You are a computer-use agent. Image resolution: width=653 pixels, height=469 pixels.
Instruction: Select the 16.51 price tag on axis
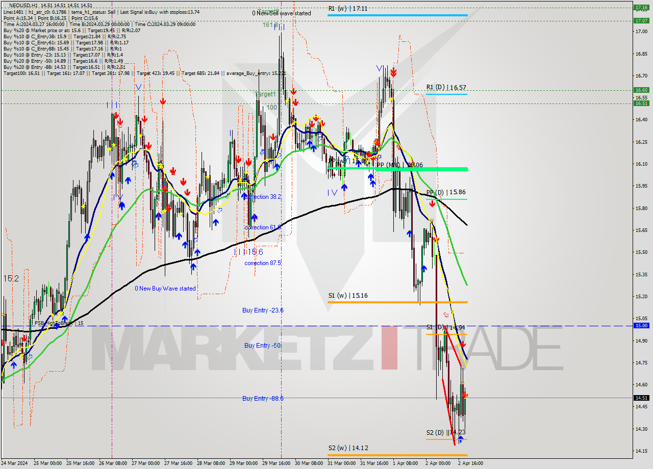tap(641, 103)
